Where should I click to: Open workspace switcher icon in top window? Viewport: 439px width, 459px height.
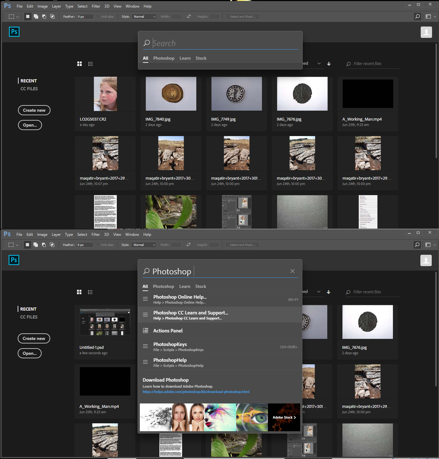428,16
